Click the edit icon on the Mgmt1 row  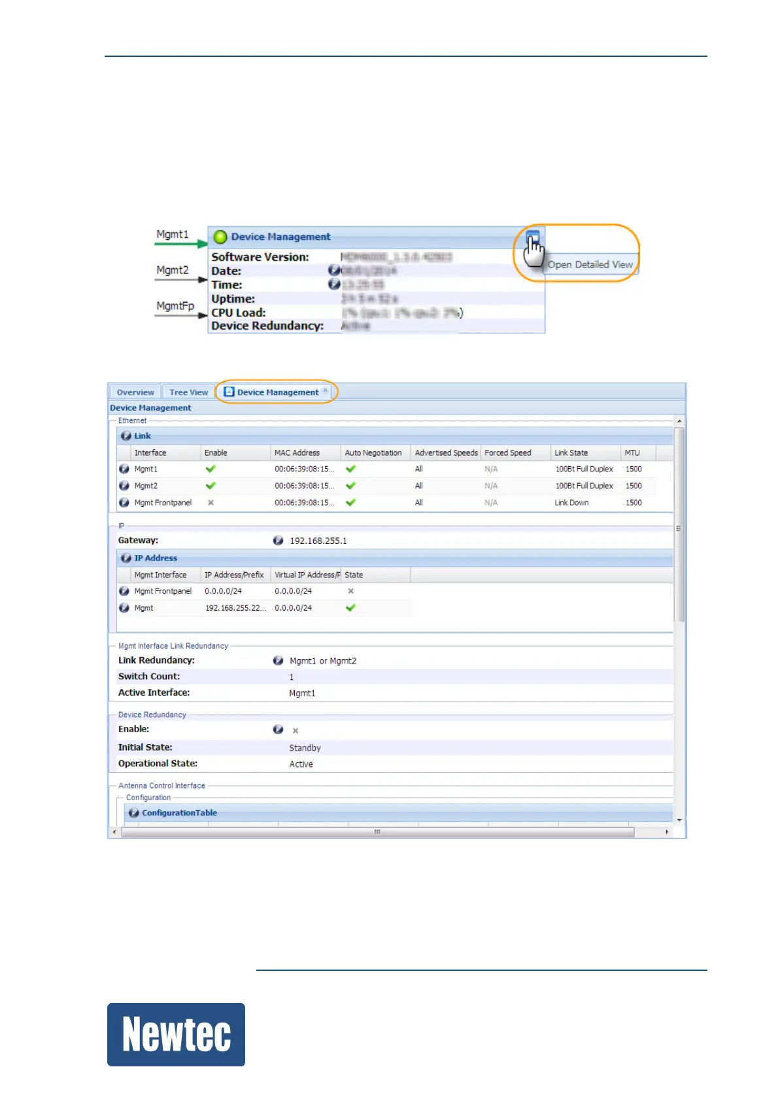click(x=124, y=469)
